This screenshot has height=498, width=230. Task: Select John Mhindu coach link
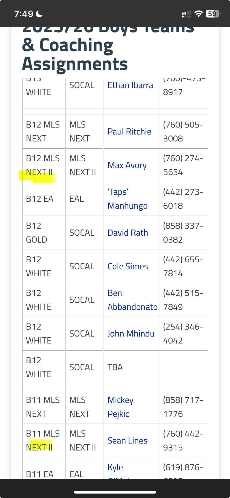pos(131,334)
